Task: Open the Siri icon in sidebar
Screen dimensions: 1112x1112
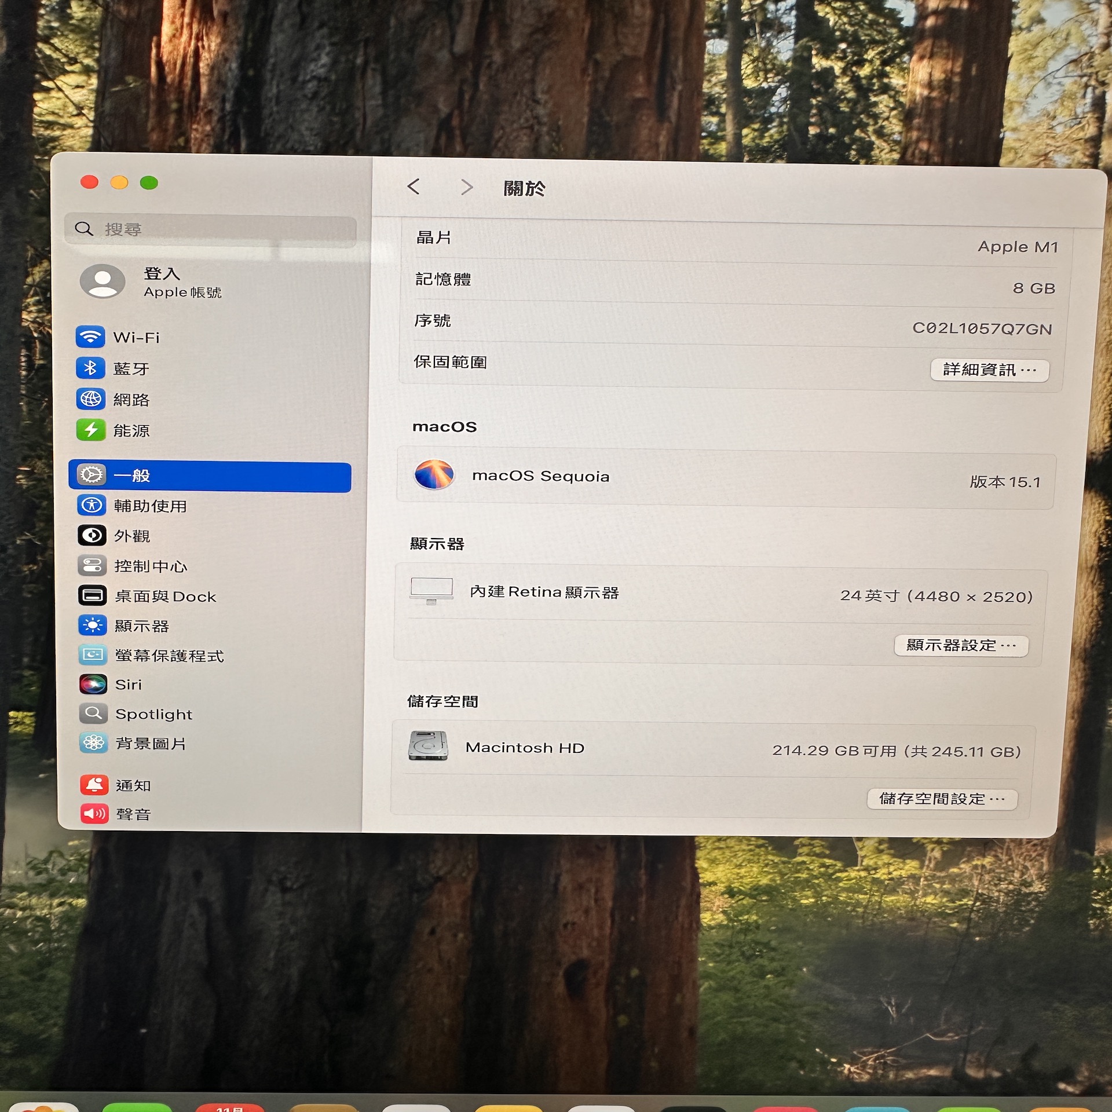Action: 93,685
